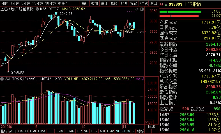
Task: Click the 2756.83 low price label
Action: (17, 72)
